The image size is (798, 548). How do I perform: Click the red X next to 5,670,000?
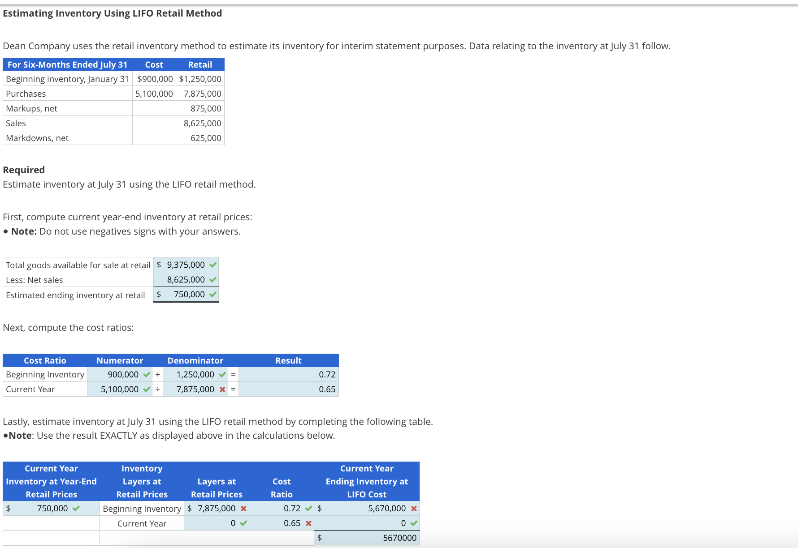coord(413,508)
